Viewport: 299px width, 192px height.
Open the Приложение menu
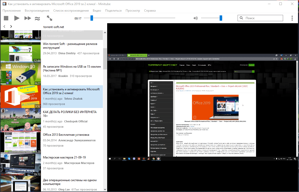point(12,10)
